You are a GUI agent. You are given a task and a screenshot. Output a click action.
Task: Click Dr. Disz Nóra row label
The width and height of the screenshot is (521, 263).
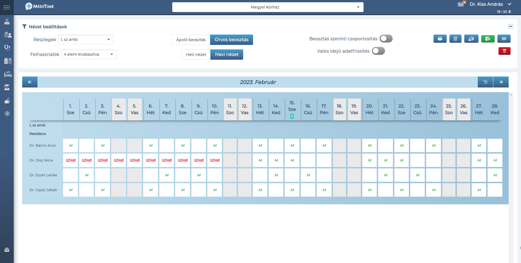pos(41,160)
